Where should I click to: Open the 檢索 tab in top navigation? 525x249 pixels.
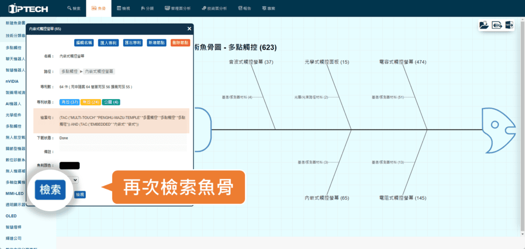coord(74,9)
